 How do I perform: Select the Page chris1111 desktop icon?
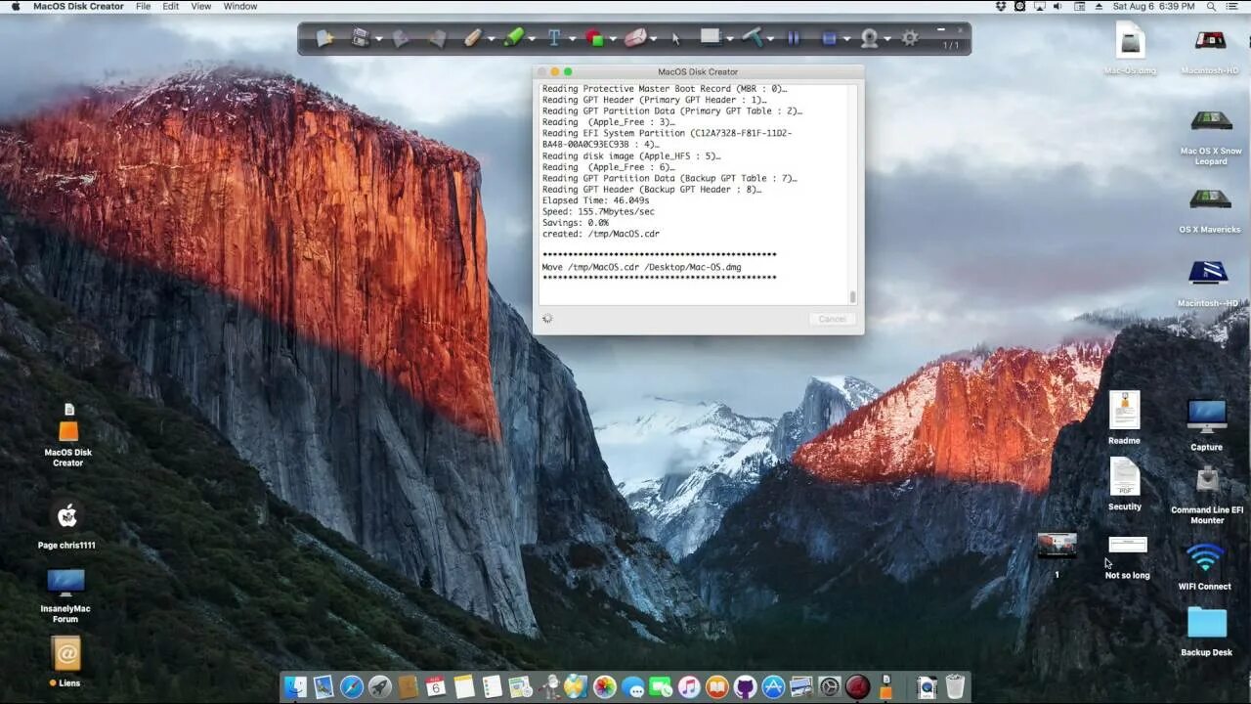tap(66, 525)
